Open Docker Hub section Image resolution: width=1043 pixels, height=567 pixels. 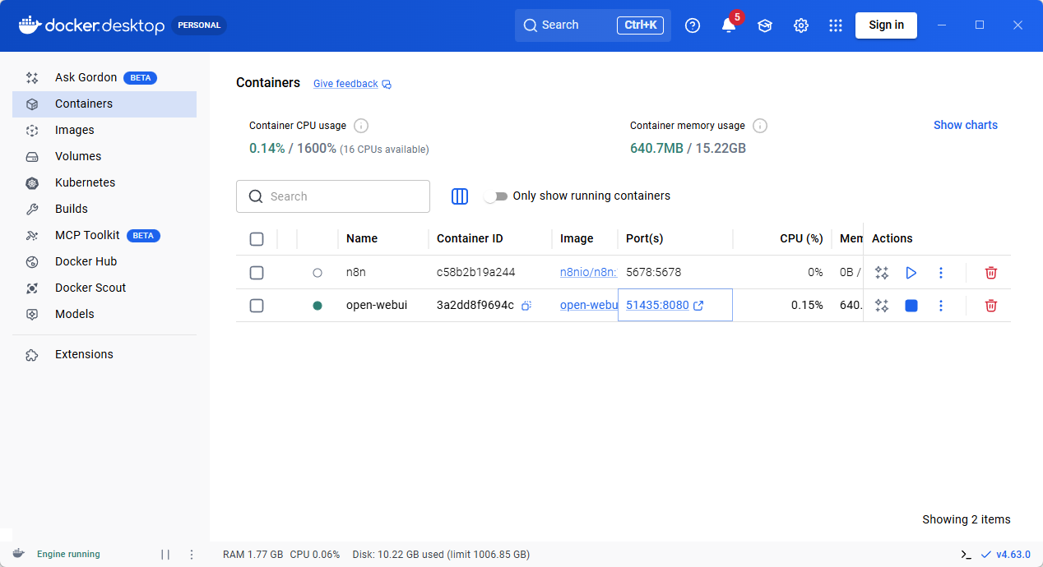[104, 262]
